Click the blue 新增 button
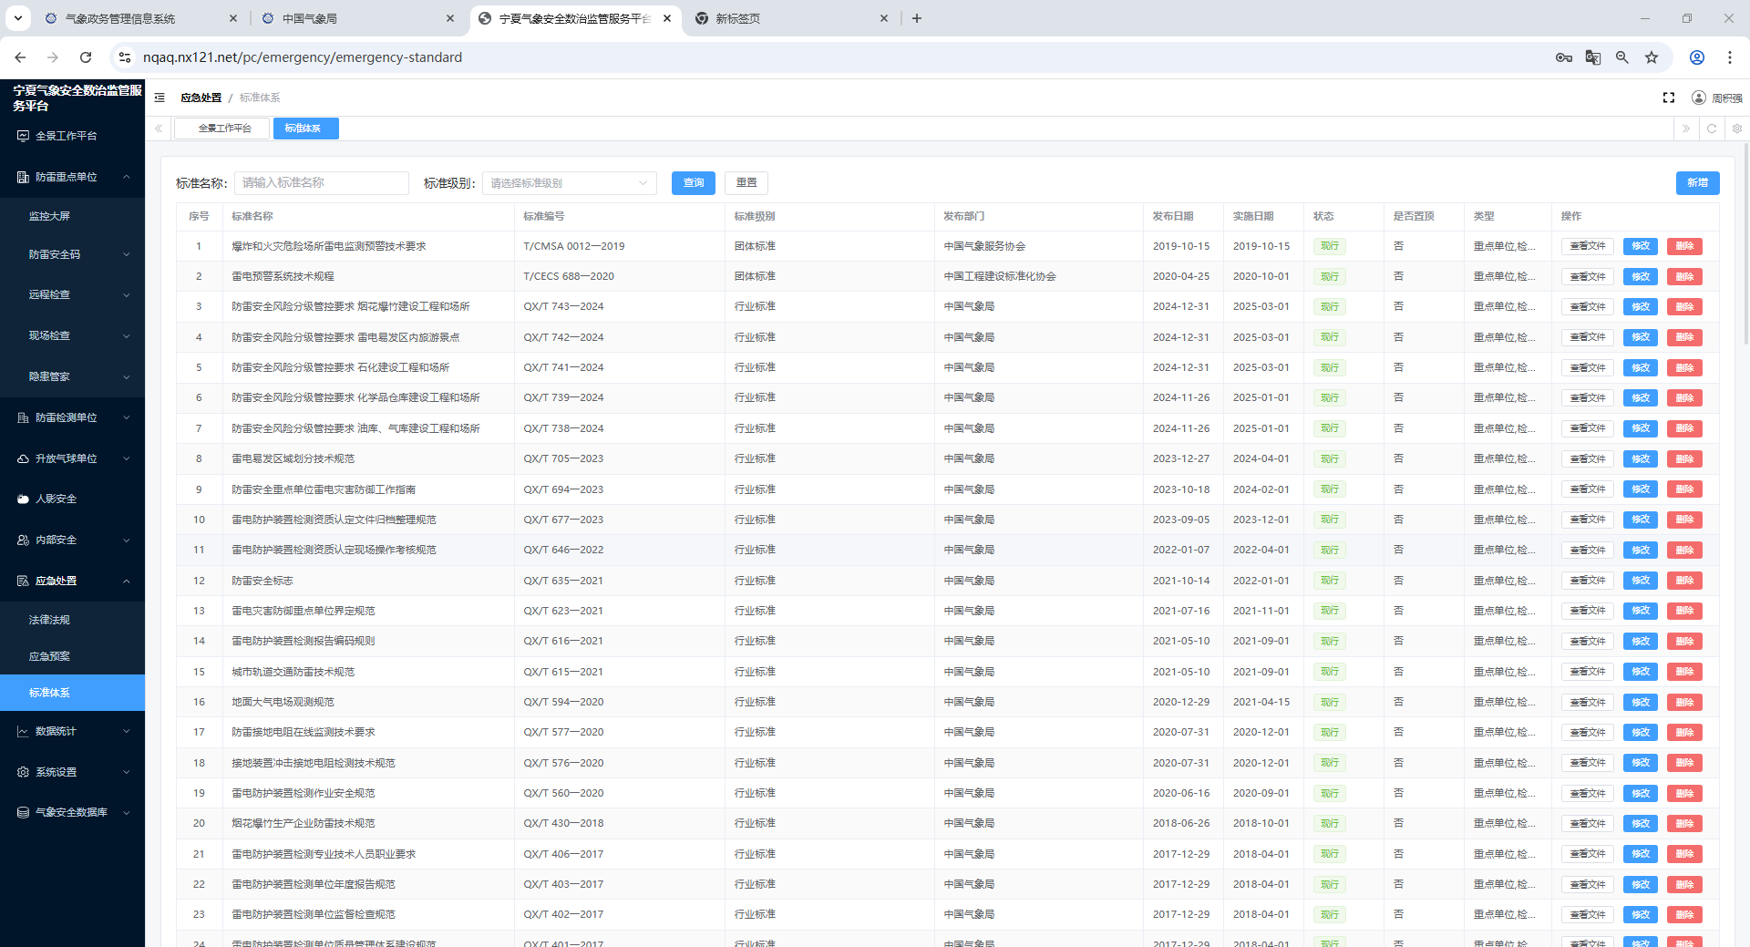 click(1696, 183)
